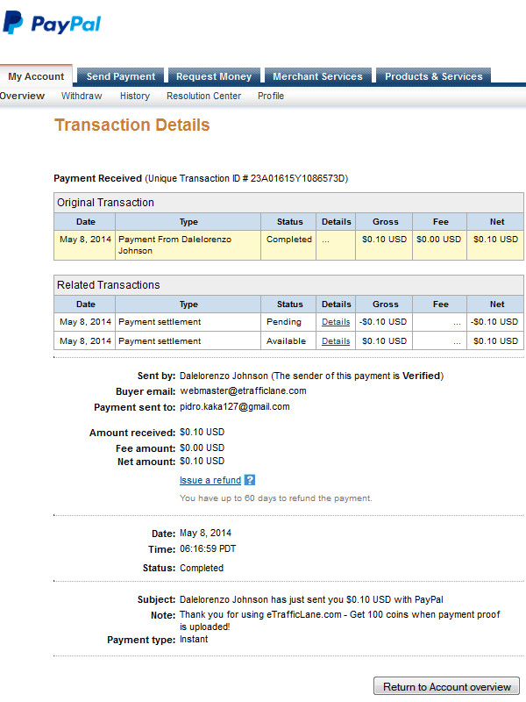Select buyer email webmaster@etrafficlane.com

tap(243, 390)
